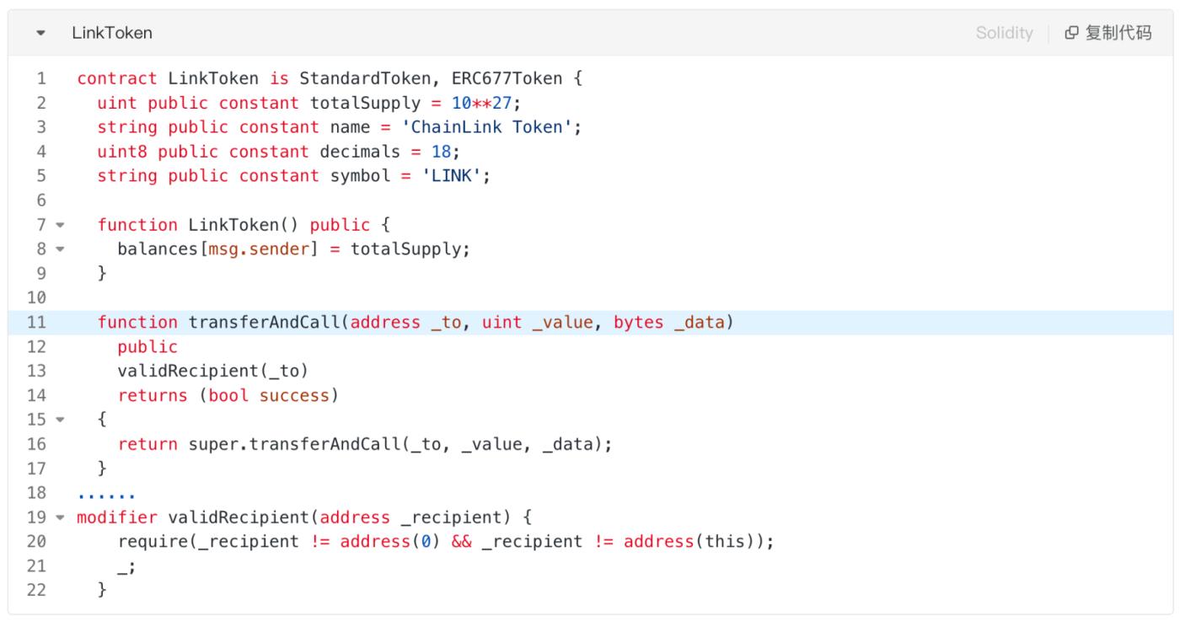
Task: Fold the LinkToken constructor at line 7
Action: [59, 225]
